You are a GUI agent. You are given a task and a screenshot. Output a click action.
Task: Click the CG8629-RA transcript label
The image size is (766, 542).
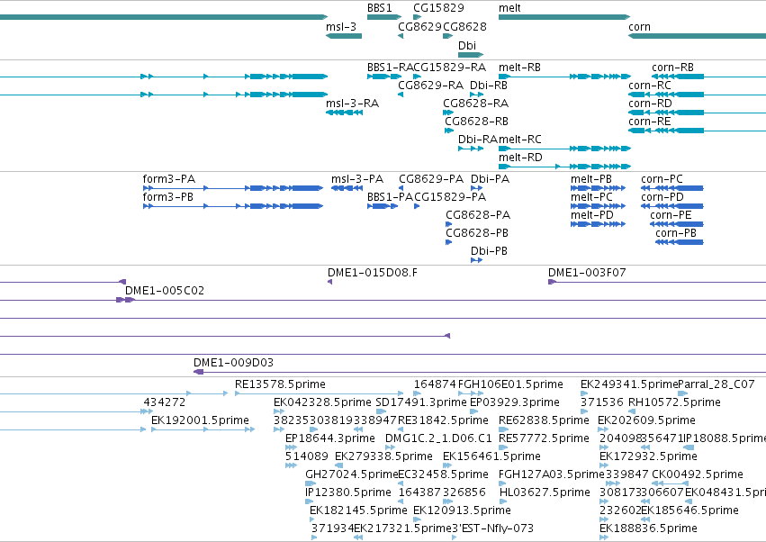point(430,86)
